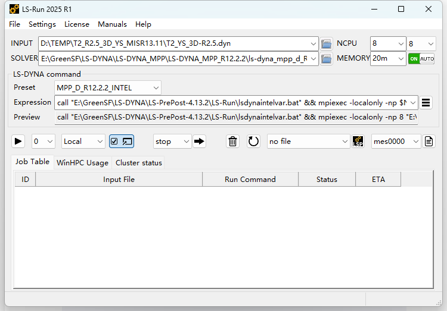Open the expression options hamburger menu
447x311 pixels.
tap(426, 102)
